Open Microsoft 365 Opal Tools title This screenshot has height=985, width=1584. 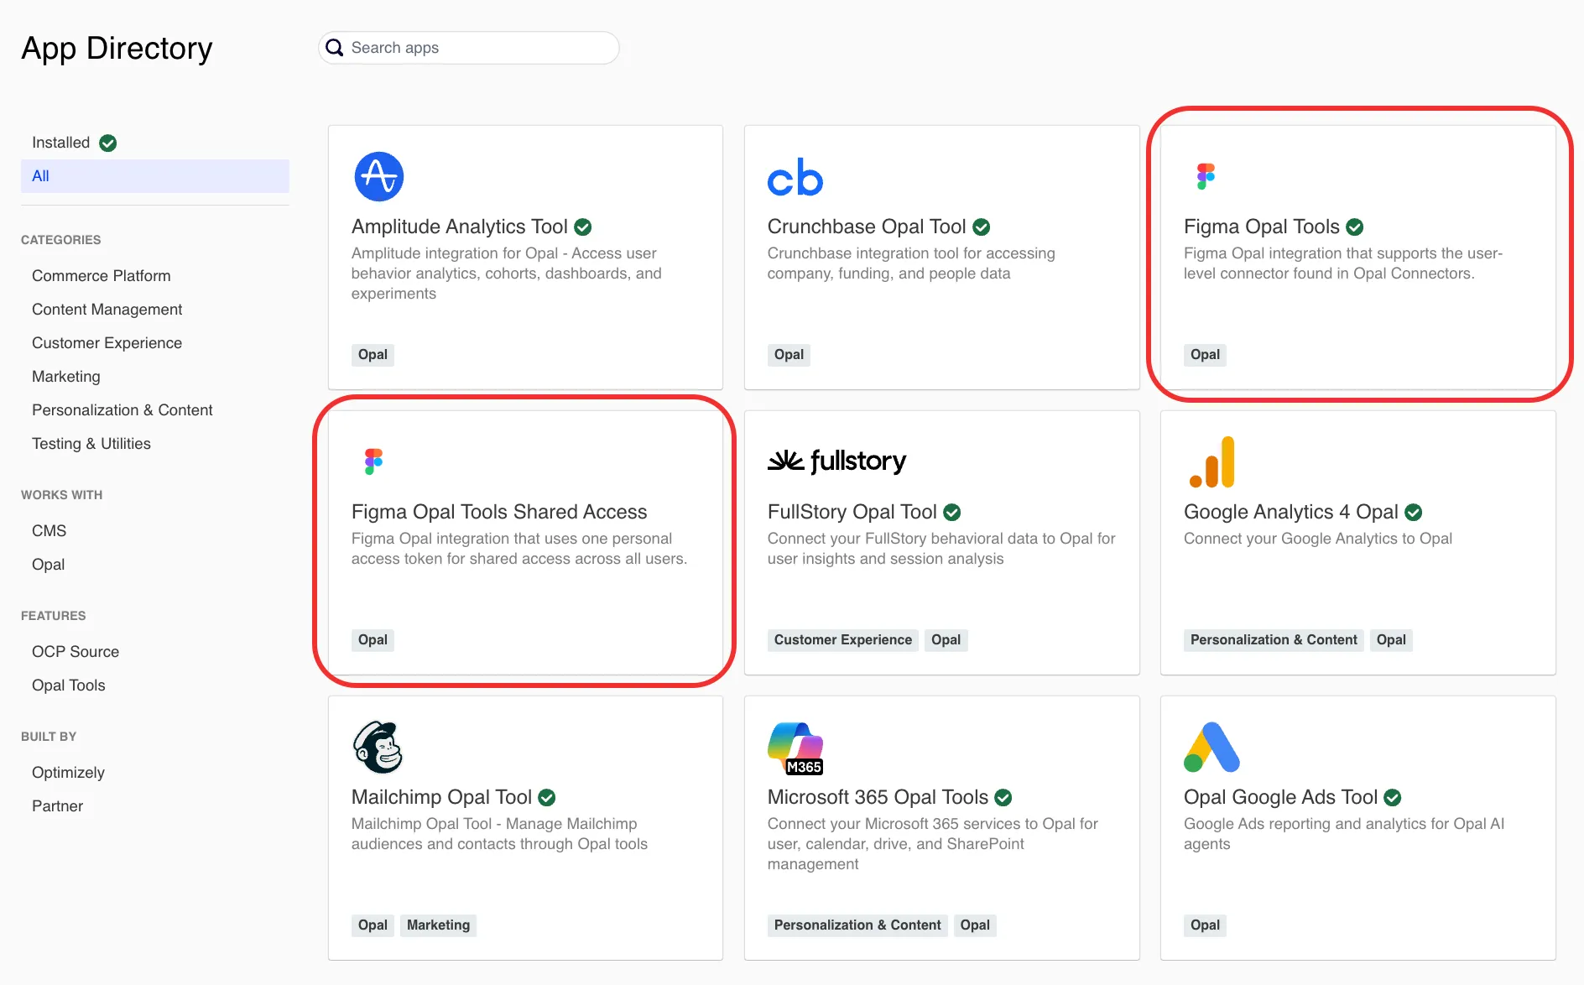tap(878, 797)
